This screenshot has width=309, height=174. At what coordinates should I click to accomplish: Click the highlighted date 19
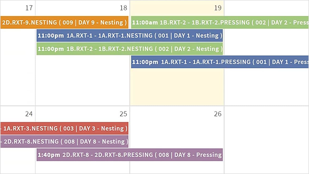coord(218,8)
